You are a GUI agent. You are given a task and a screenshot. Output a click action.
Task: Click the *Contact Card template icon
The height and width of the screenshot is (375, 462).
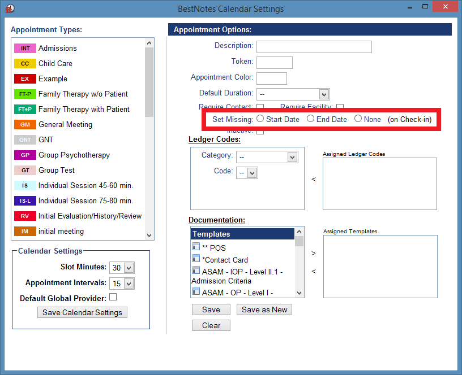point(196,258)
